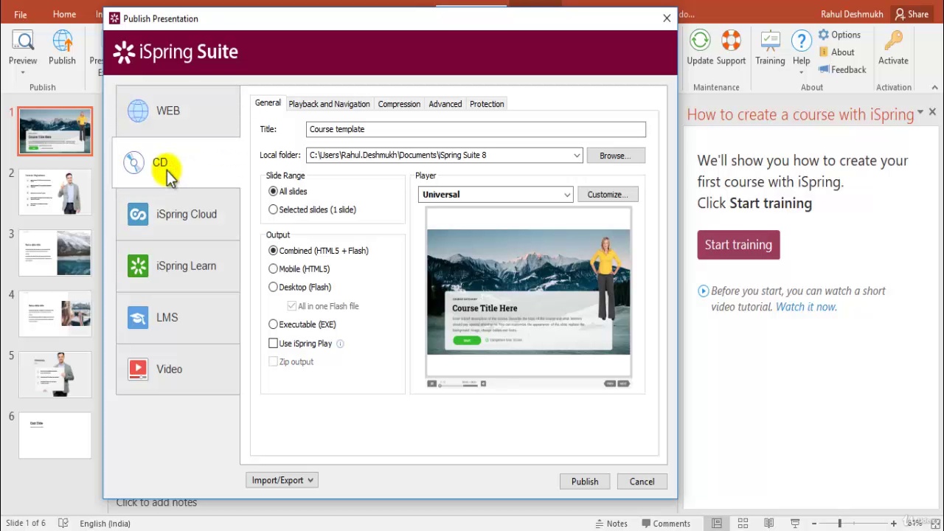Image resolution: width=944 pixels, height=531 pixels.
Task: Select the All slides radio button
Action: [x=274, y=191]
